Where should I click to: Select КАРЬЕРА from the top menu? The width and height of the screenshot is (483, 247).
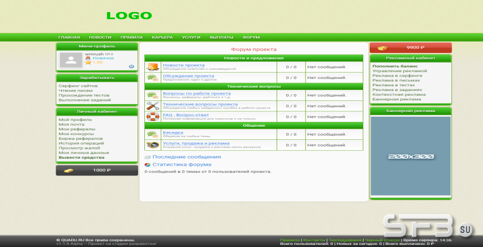click(x=162, y=37)
